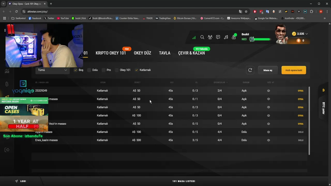Open the chat messages icon

pos(218,37)
